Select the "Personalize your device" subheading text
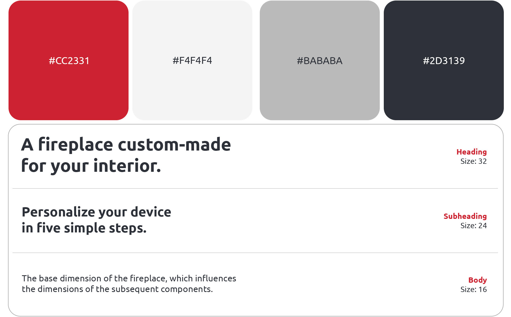 pos(96,212)
